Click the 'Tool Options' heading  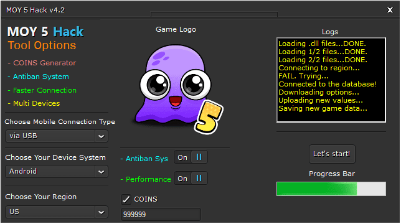click(42, 45)
